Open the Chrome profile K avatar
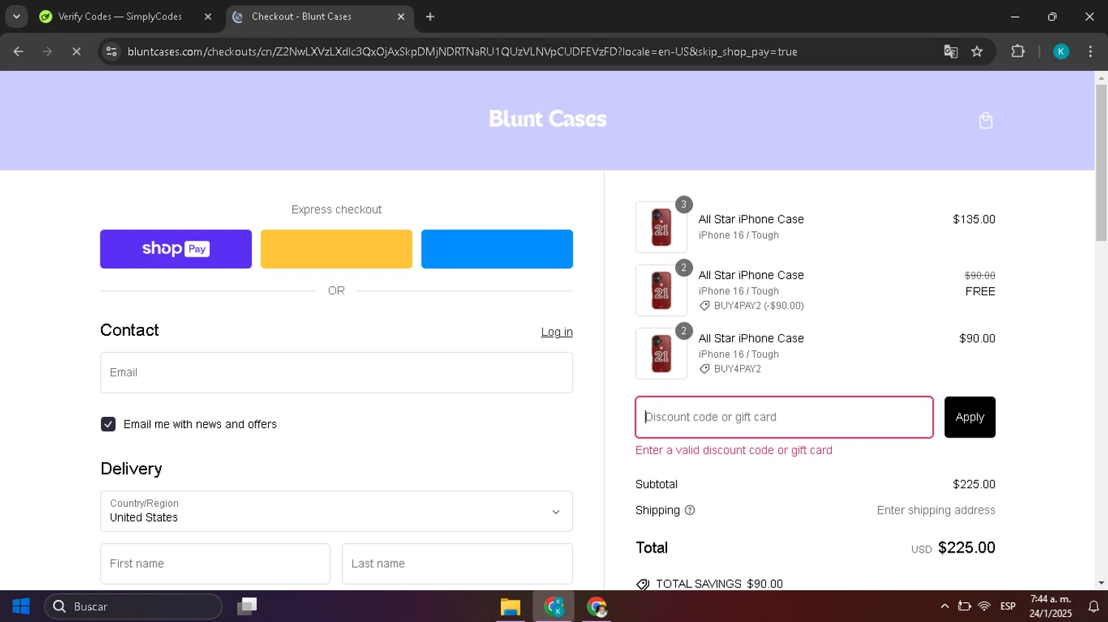The width and height of the screenshot is (1108, 622). pos(1061,52)
